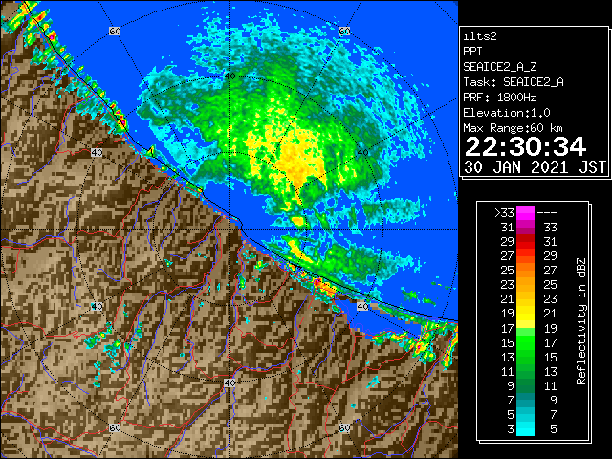612x459 pixels.
Task: Click the 'PRF: 1800Hz' line
Action: 500,98
